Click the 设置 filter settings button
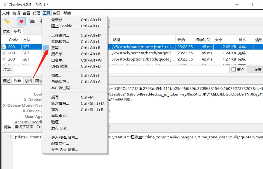The image size is (263, 169). point(255,70)
